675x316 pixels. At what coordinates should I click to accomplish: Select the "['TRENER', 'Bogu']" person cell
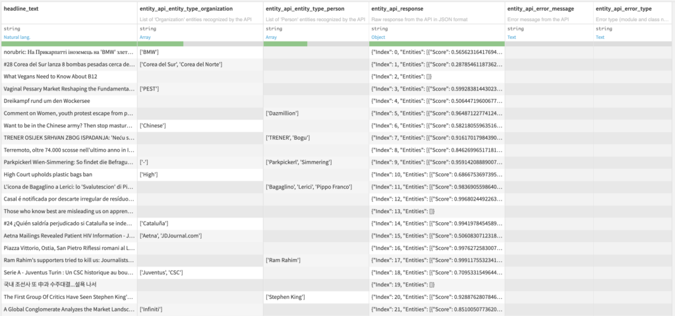point(316,137)
